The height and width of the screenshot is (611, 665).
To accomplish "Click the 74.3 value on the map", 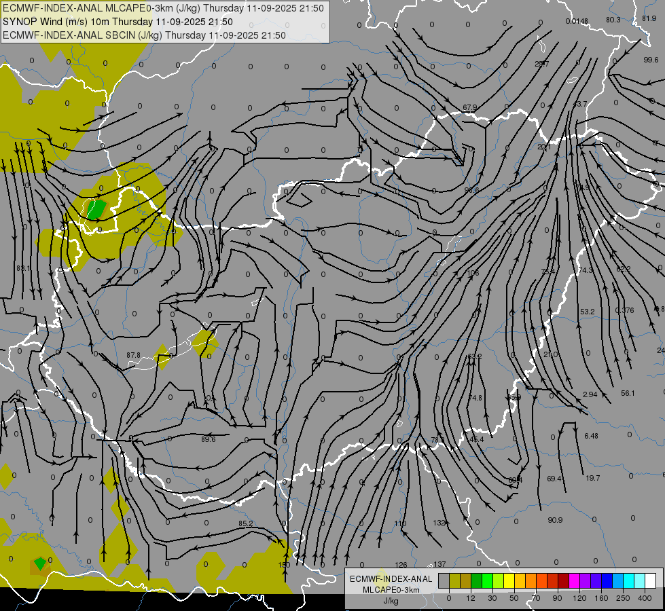I will [x=586, y=270].
